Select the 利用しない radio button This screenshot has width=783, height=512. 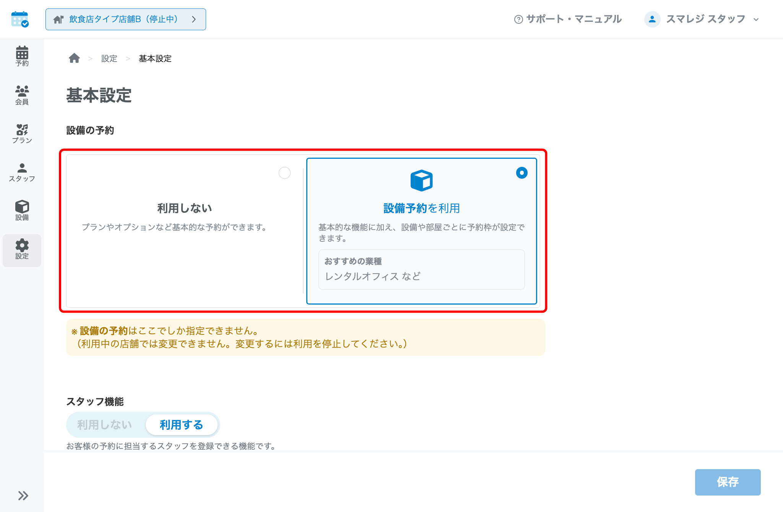(284, 173)
